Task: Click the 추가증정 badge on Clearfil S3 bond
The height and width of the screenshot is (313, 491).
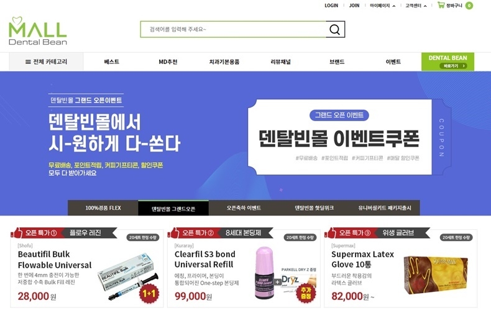Action: point(306,293)
